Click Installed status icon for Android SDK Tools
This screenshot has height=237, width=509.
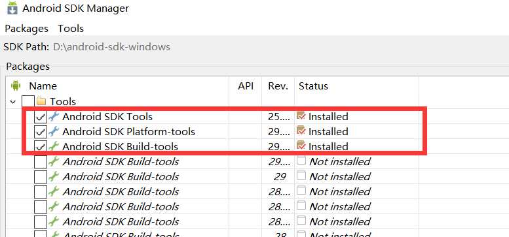pyautogui.click(x=301, y=116)
